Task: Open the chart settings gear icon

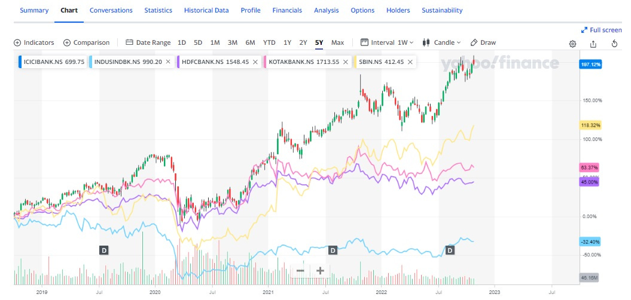Action: (572, 44)
